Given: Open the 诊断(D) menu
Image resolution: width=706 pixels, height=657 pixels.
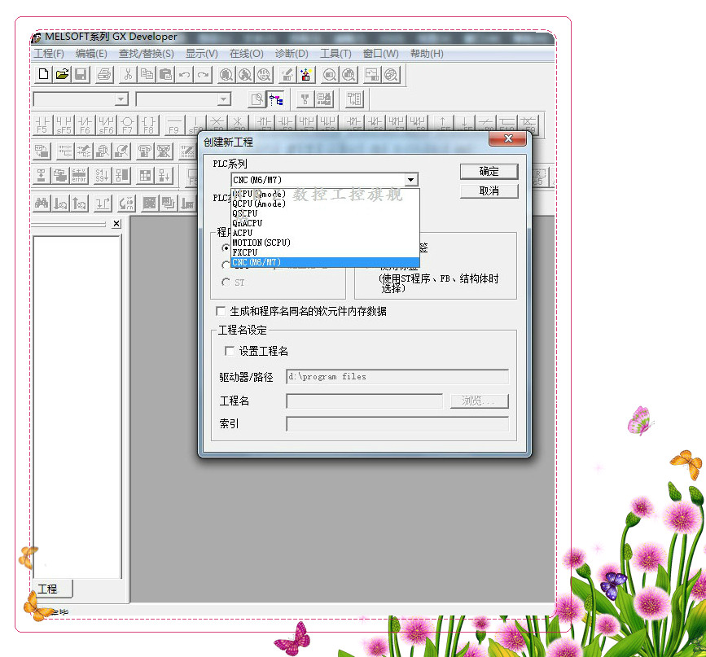Looking at the screenshot, I should point(292,54).
